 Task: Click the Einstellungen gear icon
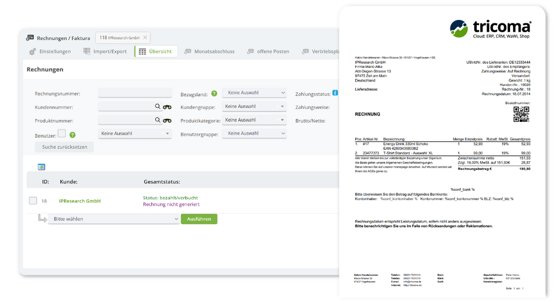tap(32, 52)
